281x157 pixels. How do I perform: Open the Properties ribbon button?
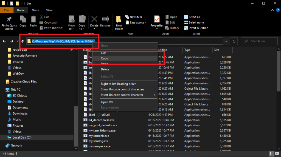(157, 23)
